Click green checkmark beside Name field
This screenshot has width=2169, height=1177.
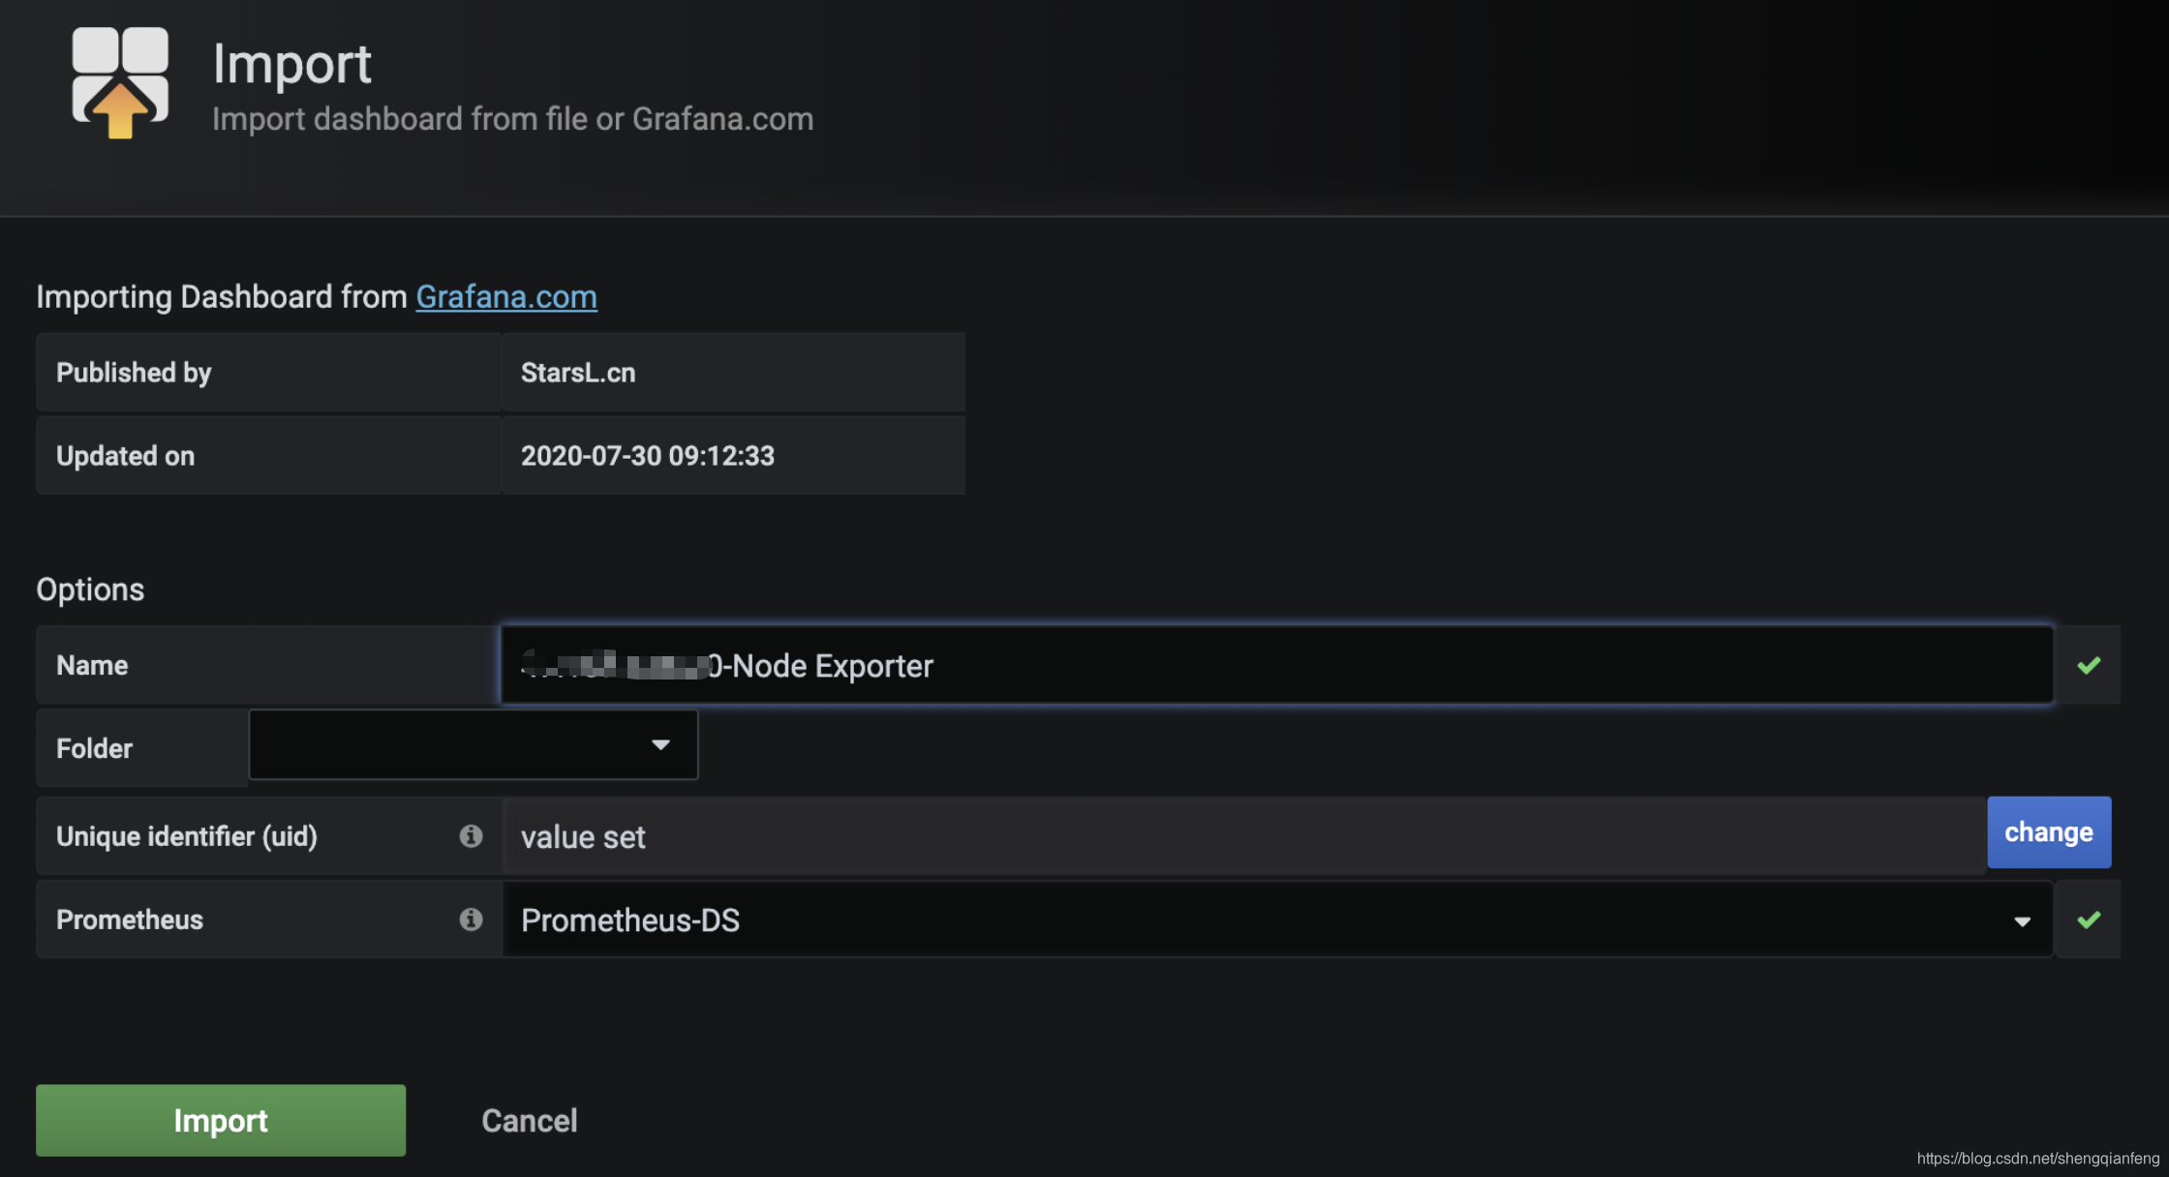(2089, 665)
